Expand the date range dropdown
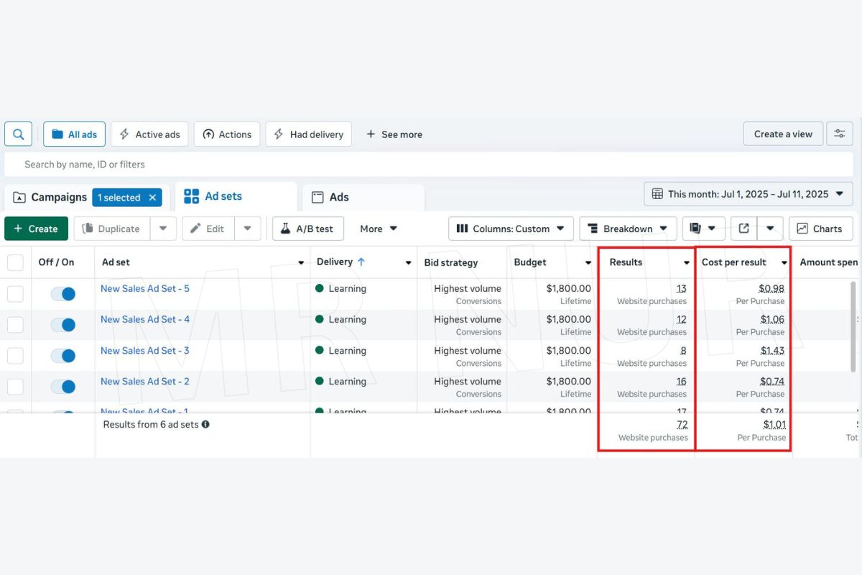 pyautogui.click(x=748, y=194)
